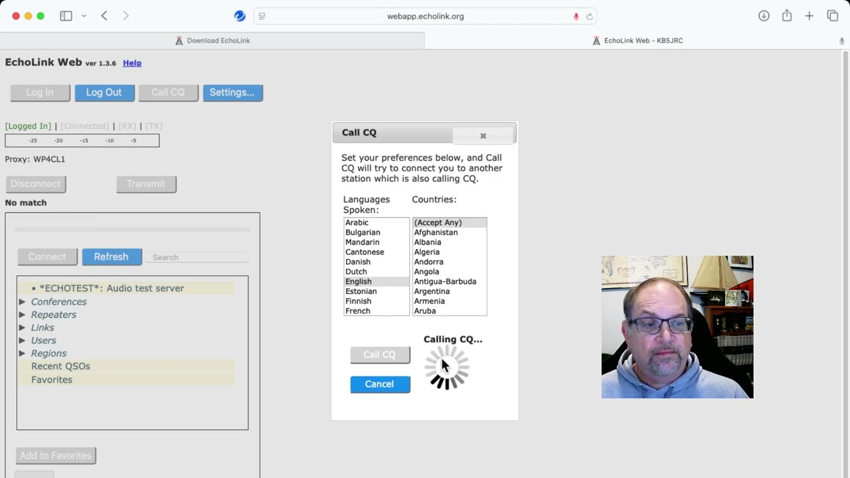Click the page settings icon in address bar
The image size is (850, 478).
pos(262,16)
